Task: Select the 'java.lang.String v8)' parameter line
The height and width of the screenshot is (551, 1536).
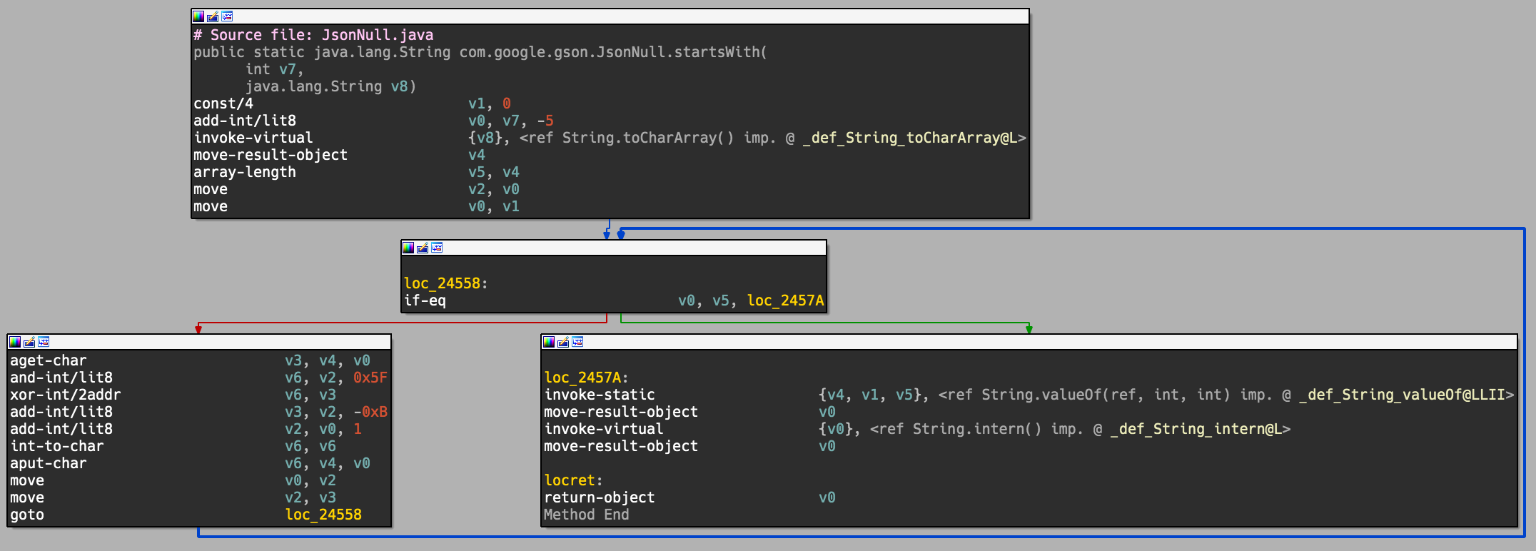Action: 330,86
